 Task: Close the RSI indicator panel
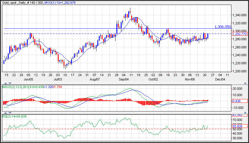click(x=246, y=113)
